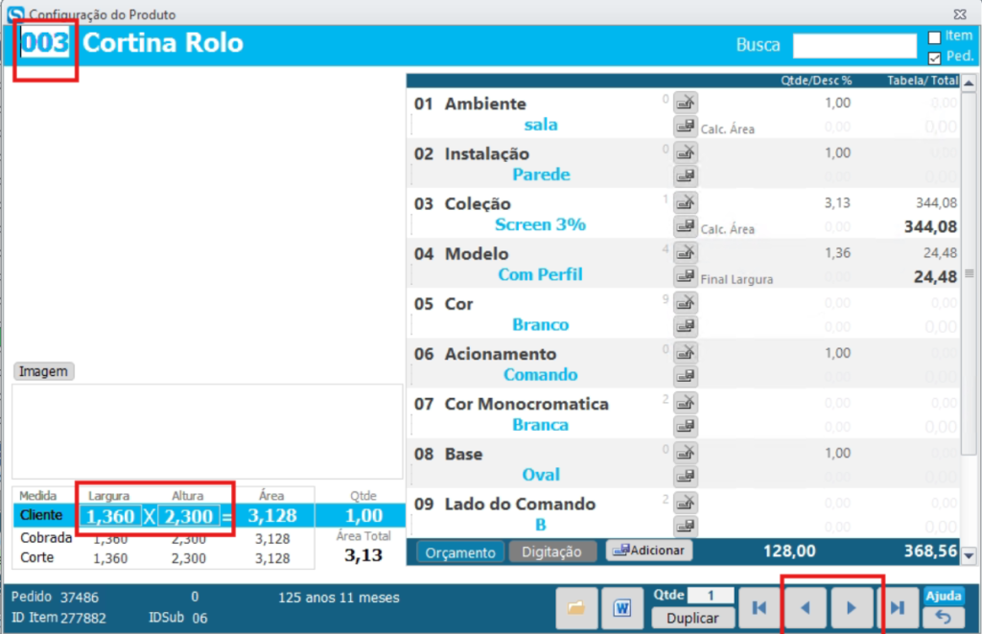Jump to the first item record
The image size is (982, 634).
(x=760, y=607)
